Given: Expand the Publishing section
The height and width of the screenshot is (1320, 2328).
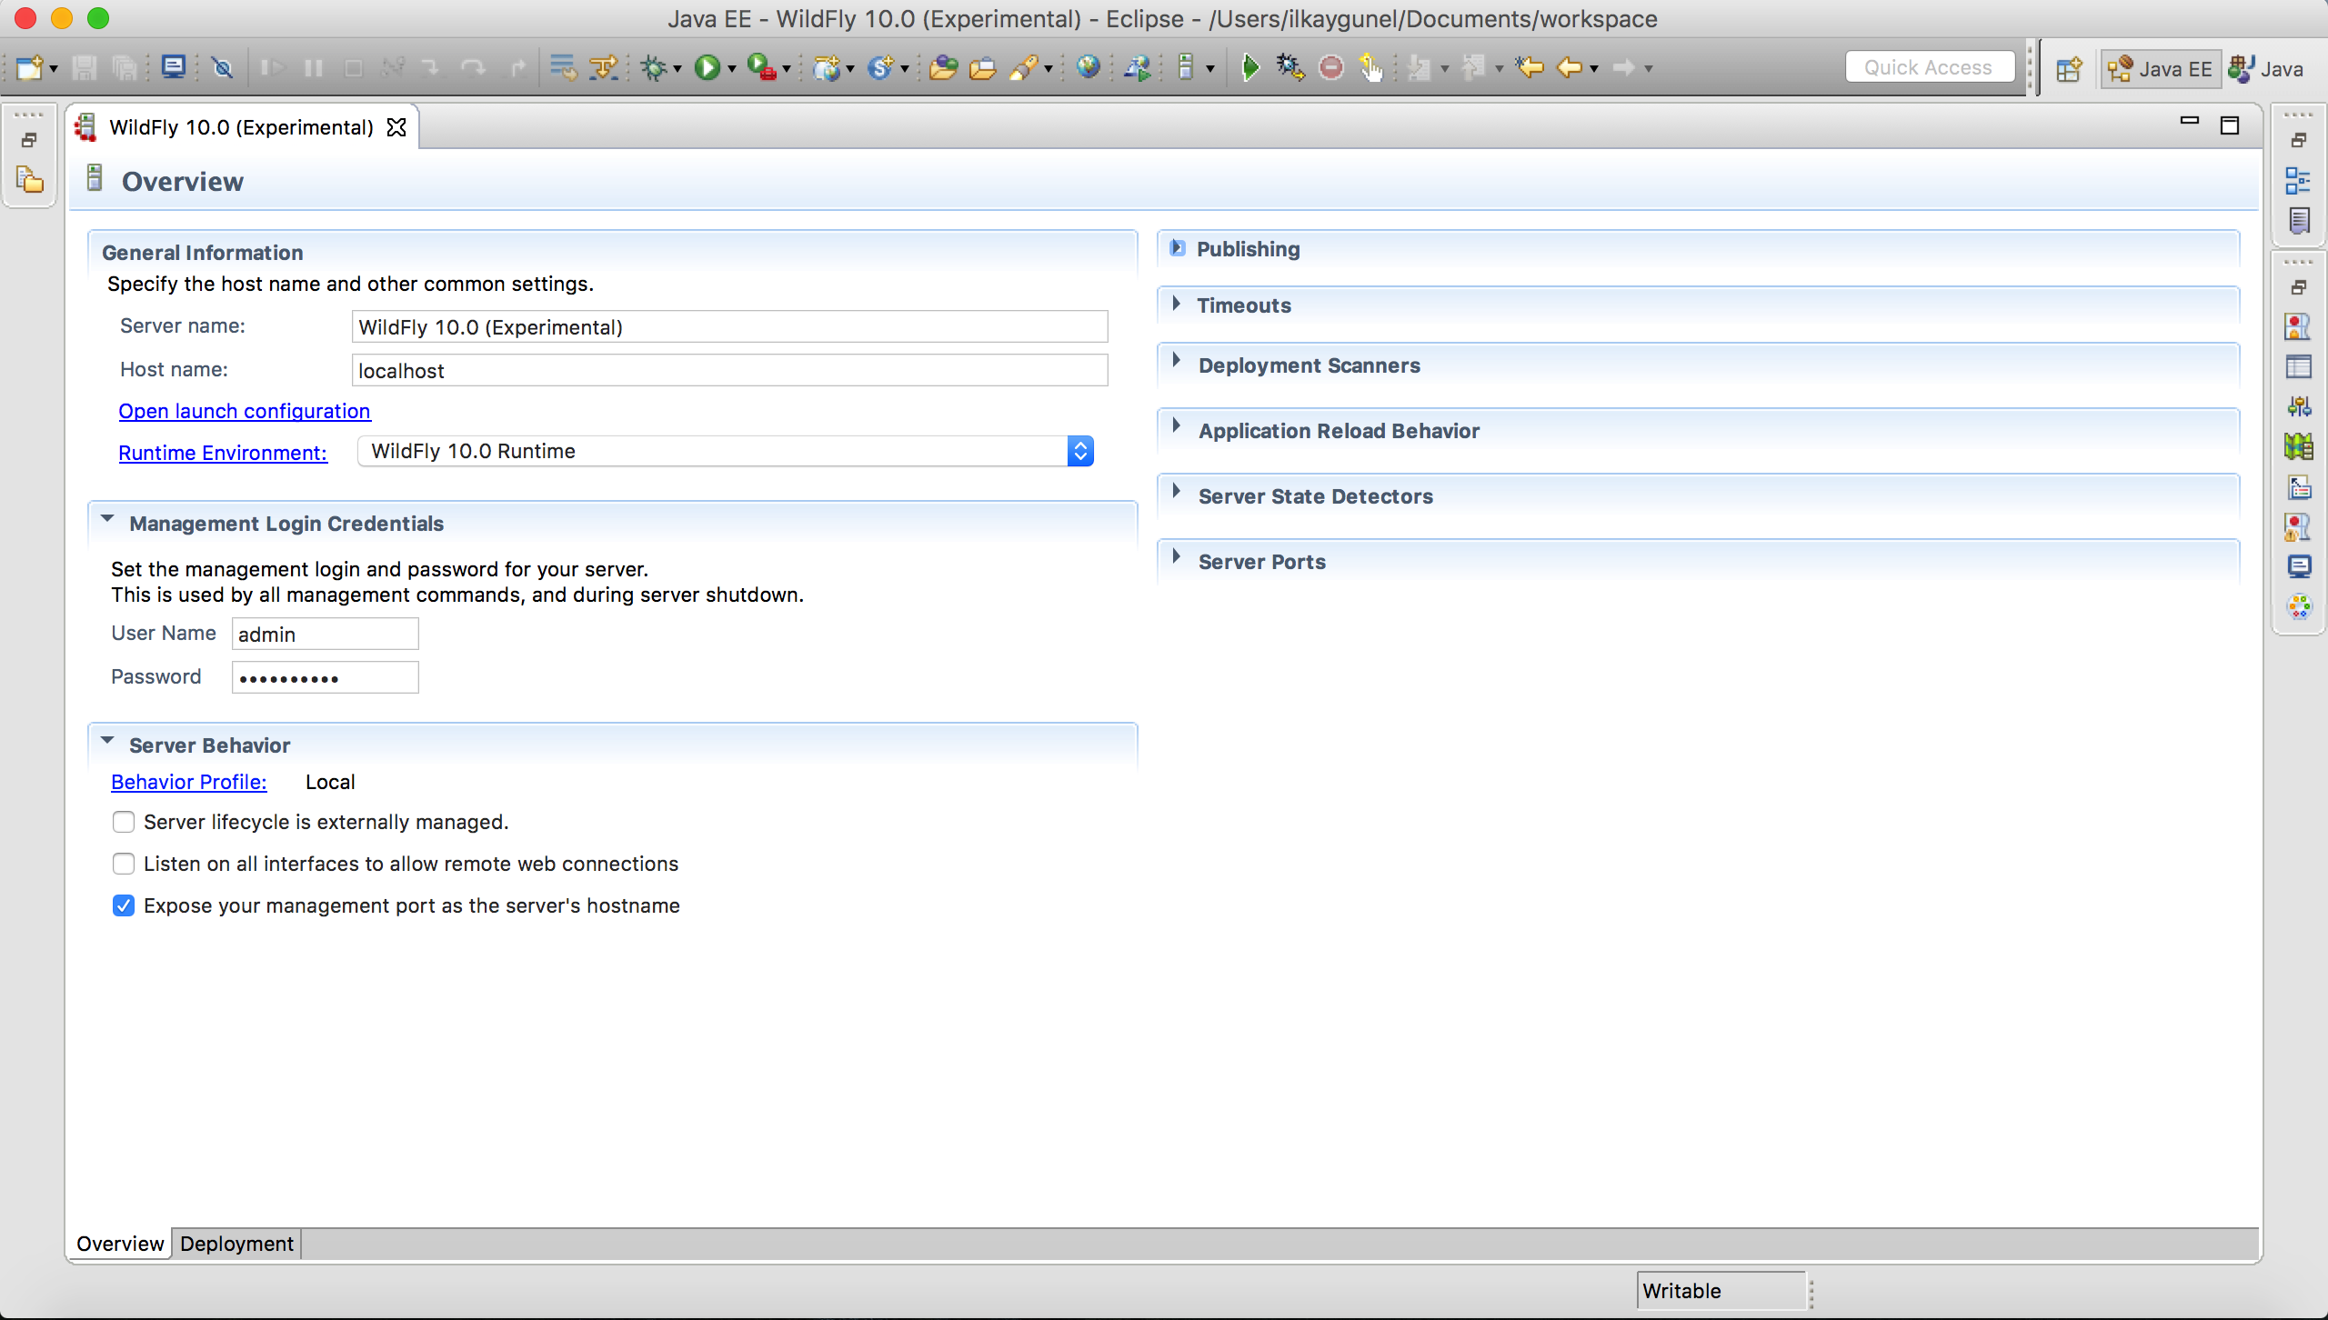Looking at the screenshot, I should click(x=1177, y=247).
